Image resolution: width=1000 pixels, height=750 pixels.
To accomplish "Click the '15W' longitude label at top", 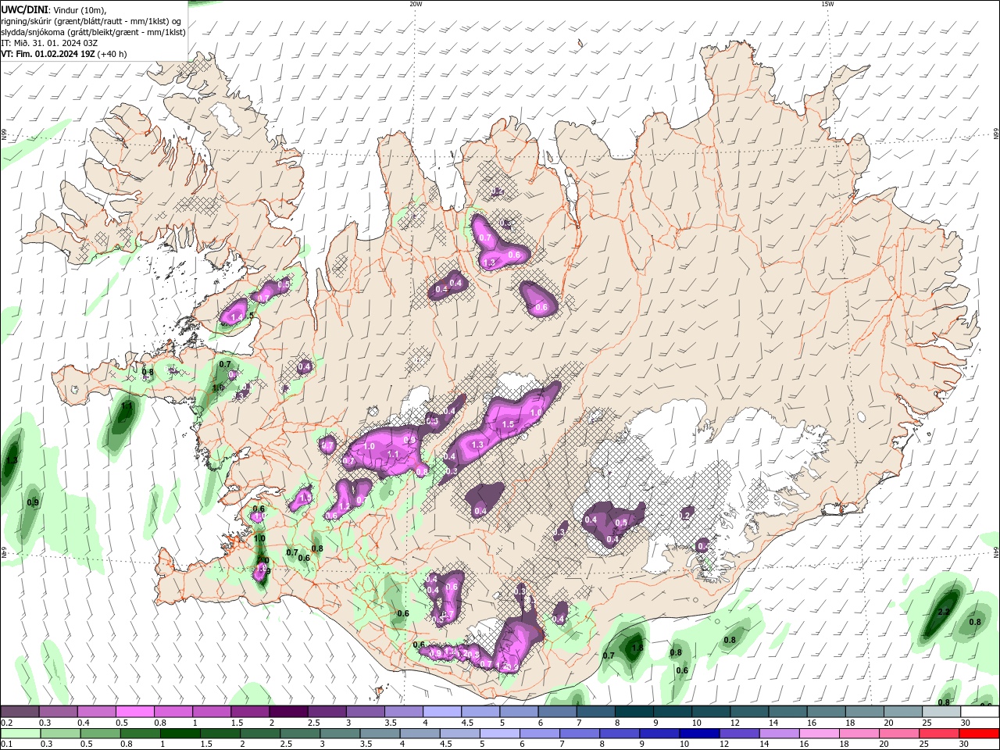I will pyautogui.click(x=827, y=4).
